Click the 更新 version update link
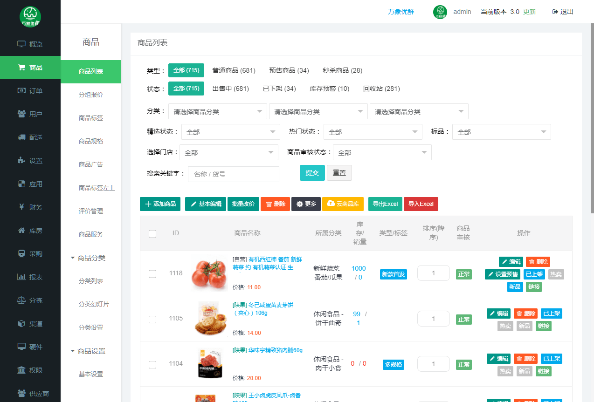The height and width of the screenshot is (402, 594). click(x=530, y=12)
